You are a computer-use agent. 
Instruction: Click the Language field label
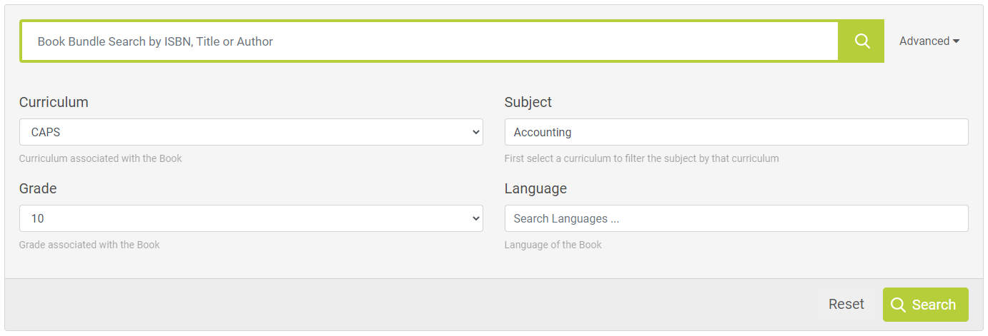coord(535,189)
